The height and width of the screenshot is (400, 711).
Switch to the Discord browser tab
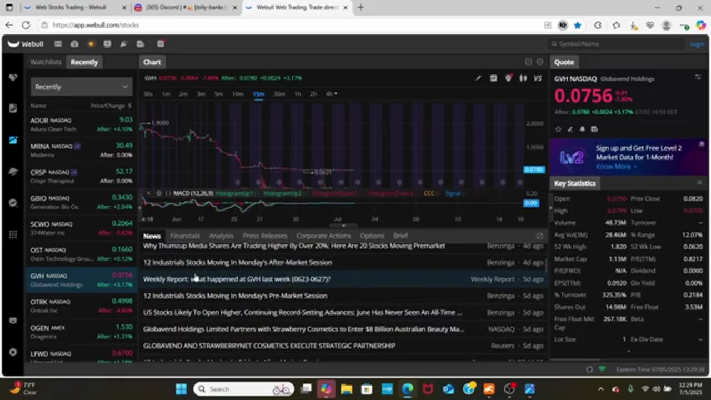pos(186,8)
